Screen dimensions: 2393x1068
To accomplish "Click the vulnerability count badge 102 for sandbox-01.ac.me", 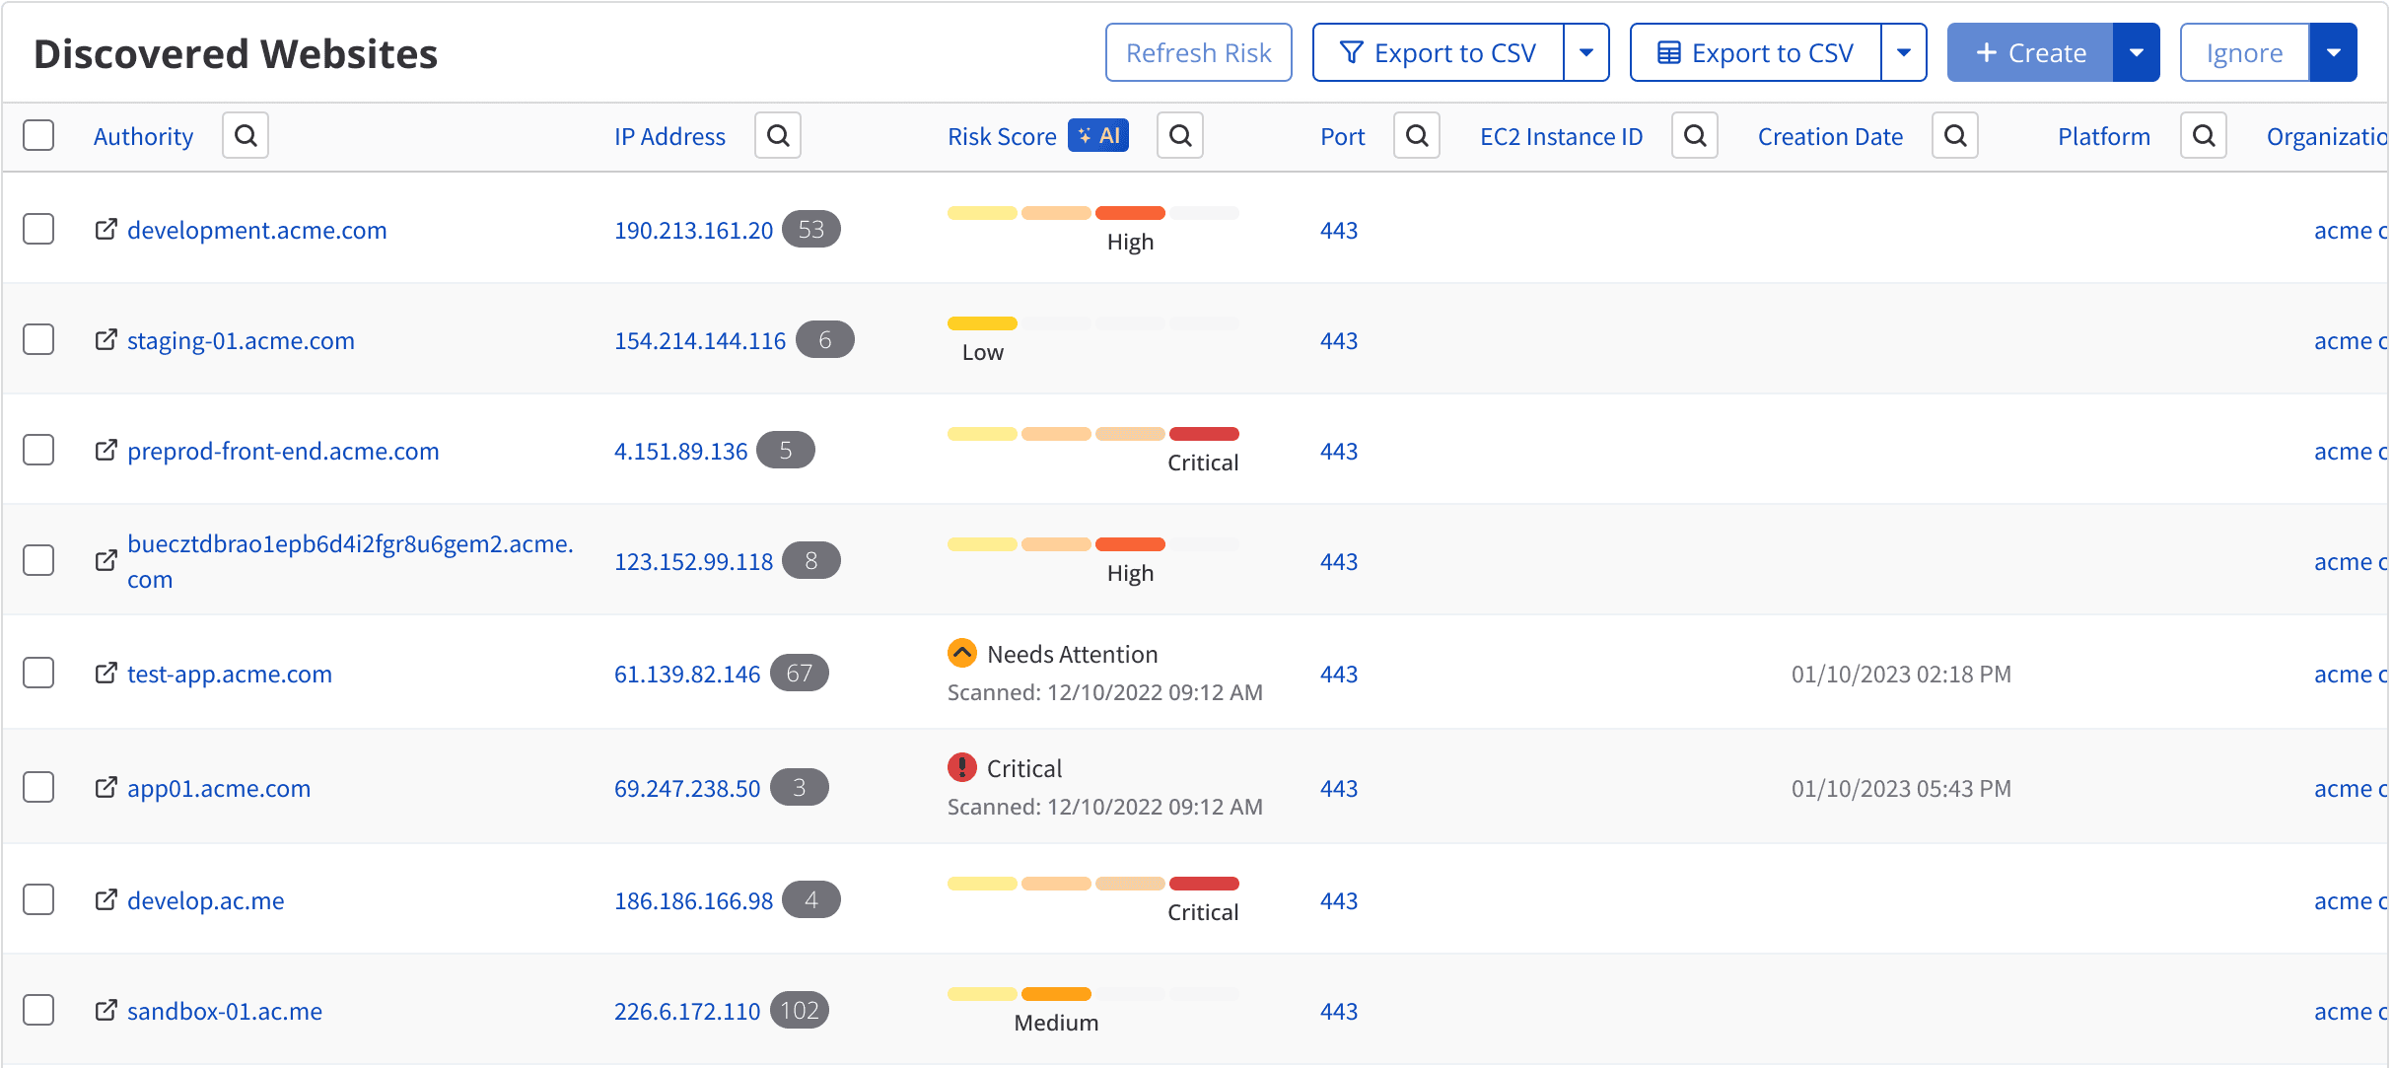I will tap(799, 1010).
